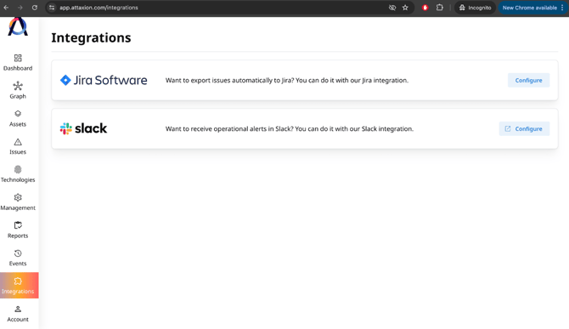
Task: Click the browser forward arrow
Action: (20, 8)
